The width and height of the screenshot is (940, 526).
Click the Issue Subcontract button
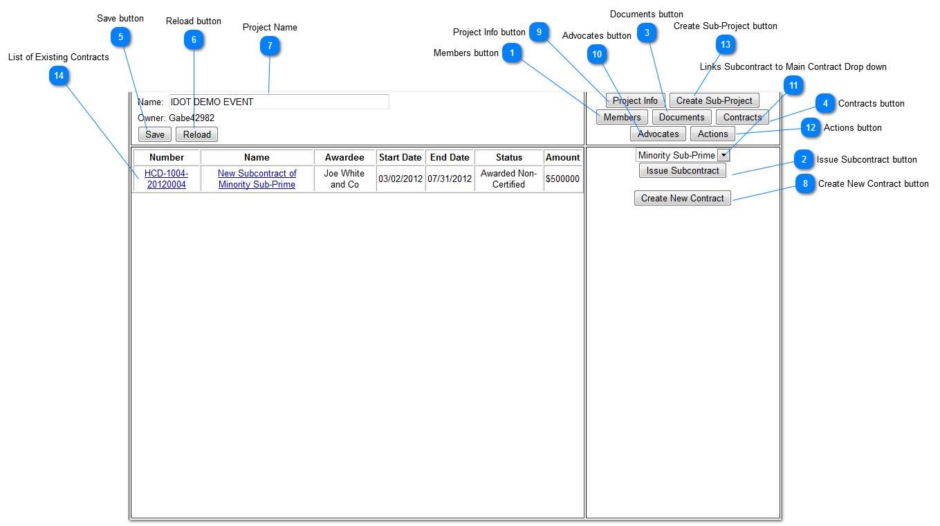pos(683,170)
